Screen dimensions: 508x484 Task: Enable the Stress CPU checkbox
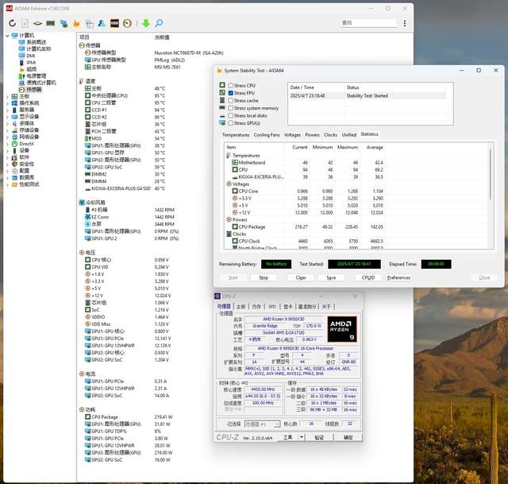click(231, 85)
